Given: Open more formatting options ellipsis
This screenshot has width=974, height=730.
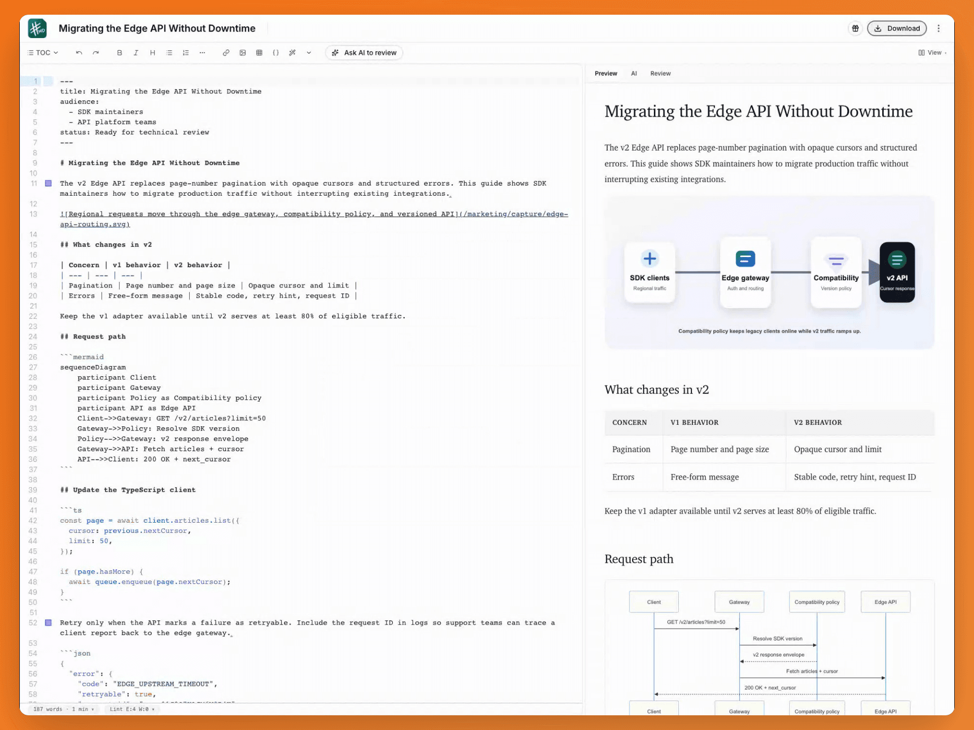Looking at the screenshot, I should pos(202,53).
